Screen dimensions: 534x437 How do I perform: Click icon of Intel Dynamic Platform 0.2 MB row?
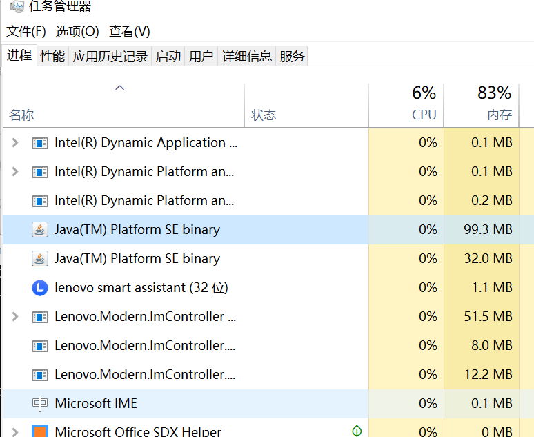point(40,201)
